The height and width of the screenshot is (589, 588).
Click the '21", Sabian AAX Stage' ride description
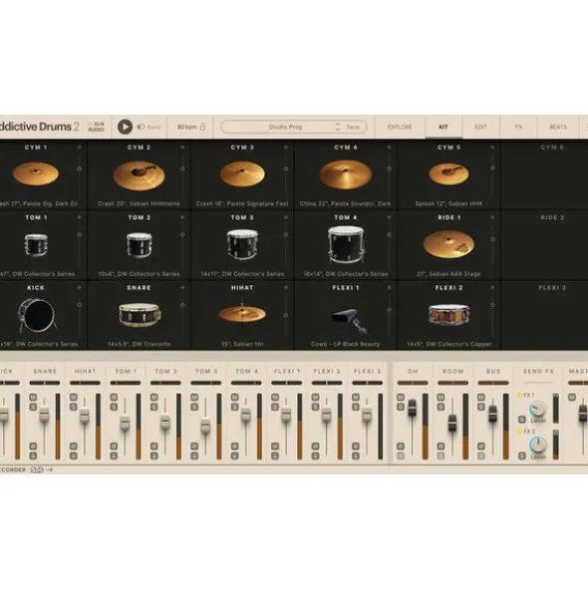[x=449, y=274]
